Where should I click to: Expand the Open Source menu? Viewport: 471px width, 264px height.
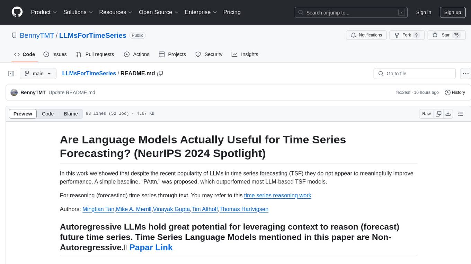point(159,12)
